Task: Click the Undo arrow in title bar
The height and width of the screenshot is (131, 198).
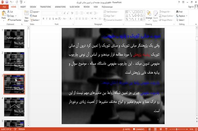Action: [11, 2]
